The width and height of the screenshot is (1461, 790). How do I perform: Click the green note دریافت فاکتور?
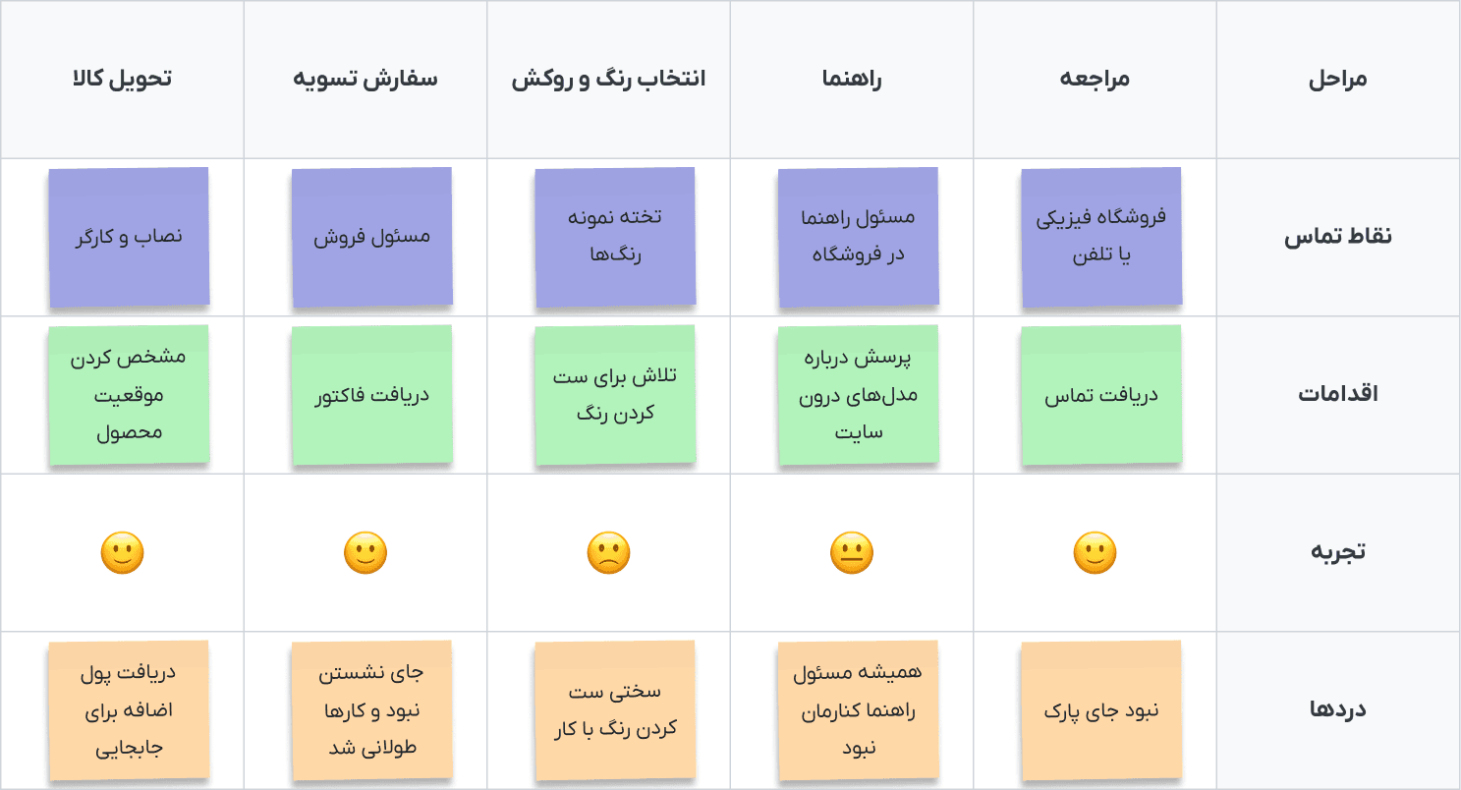[371, 395]
